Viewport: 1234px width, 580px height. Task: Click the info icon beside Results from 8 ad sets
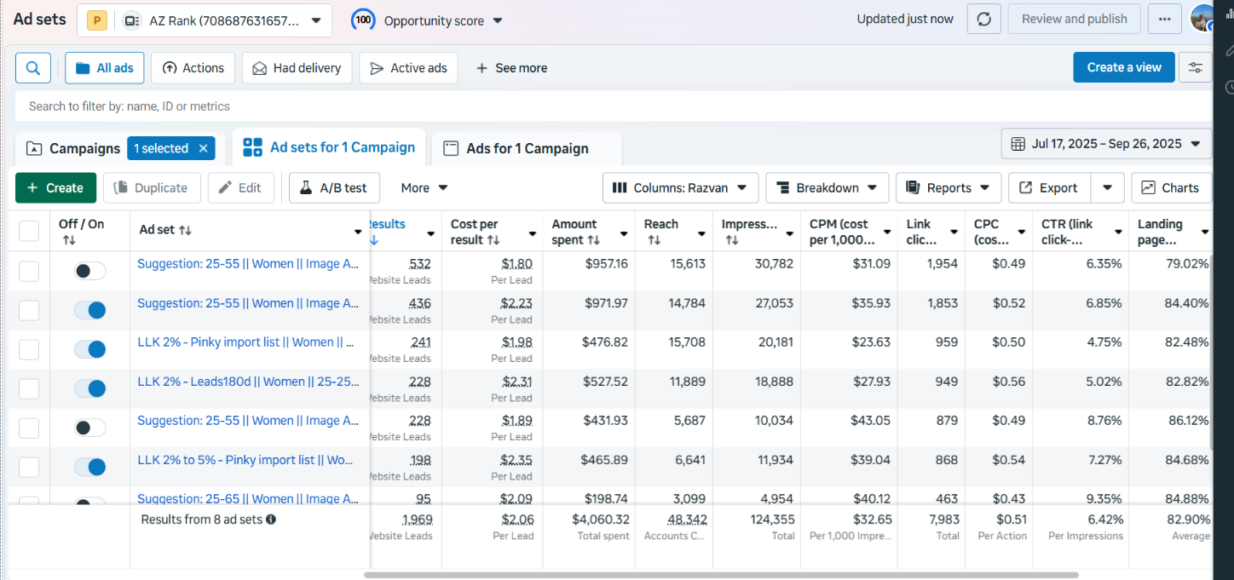pyautogui.click(x=271, y=519)
